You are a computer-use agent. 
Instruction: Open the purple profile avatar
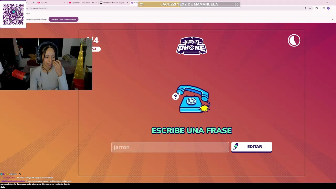328,8
